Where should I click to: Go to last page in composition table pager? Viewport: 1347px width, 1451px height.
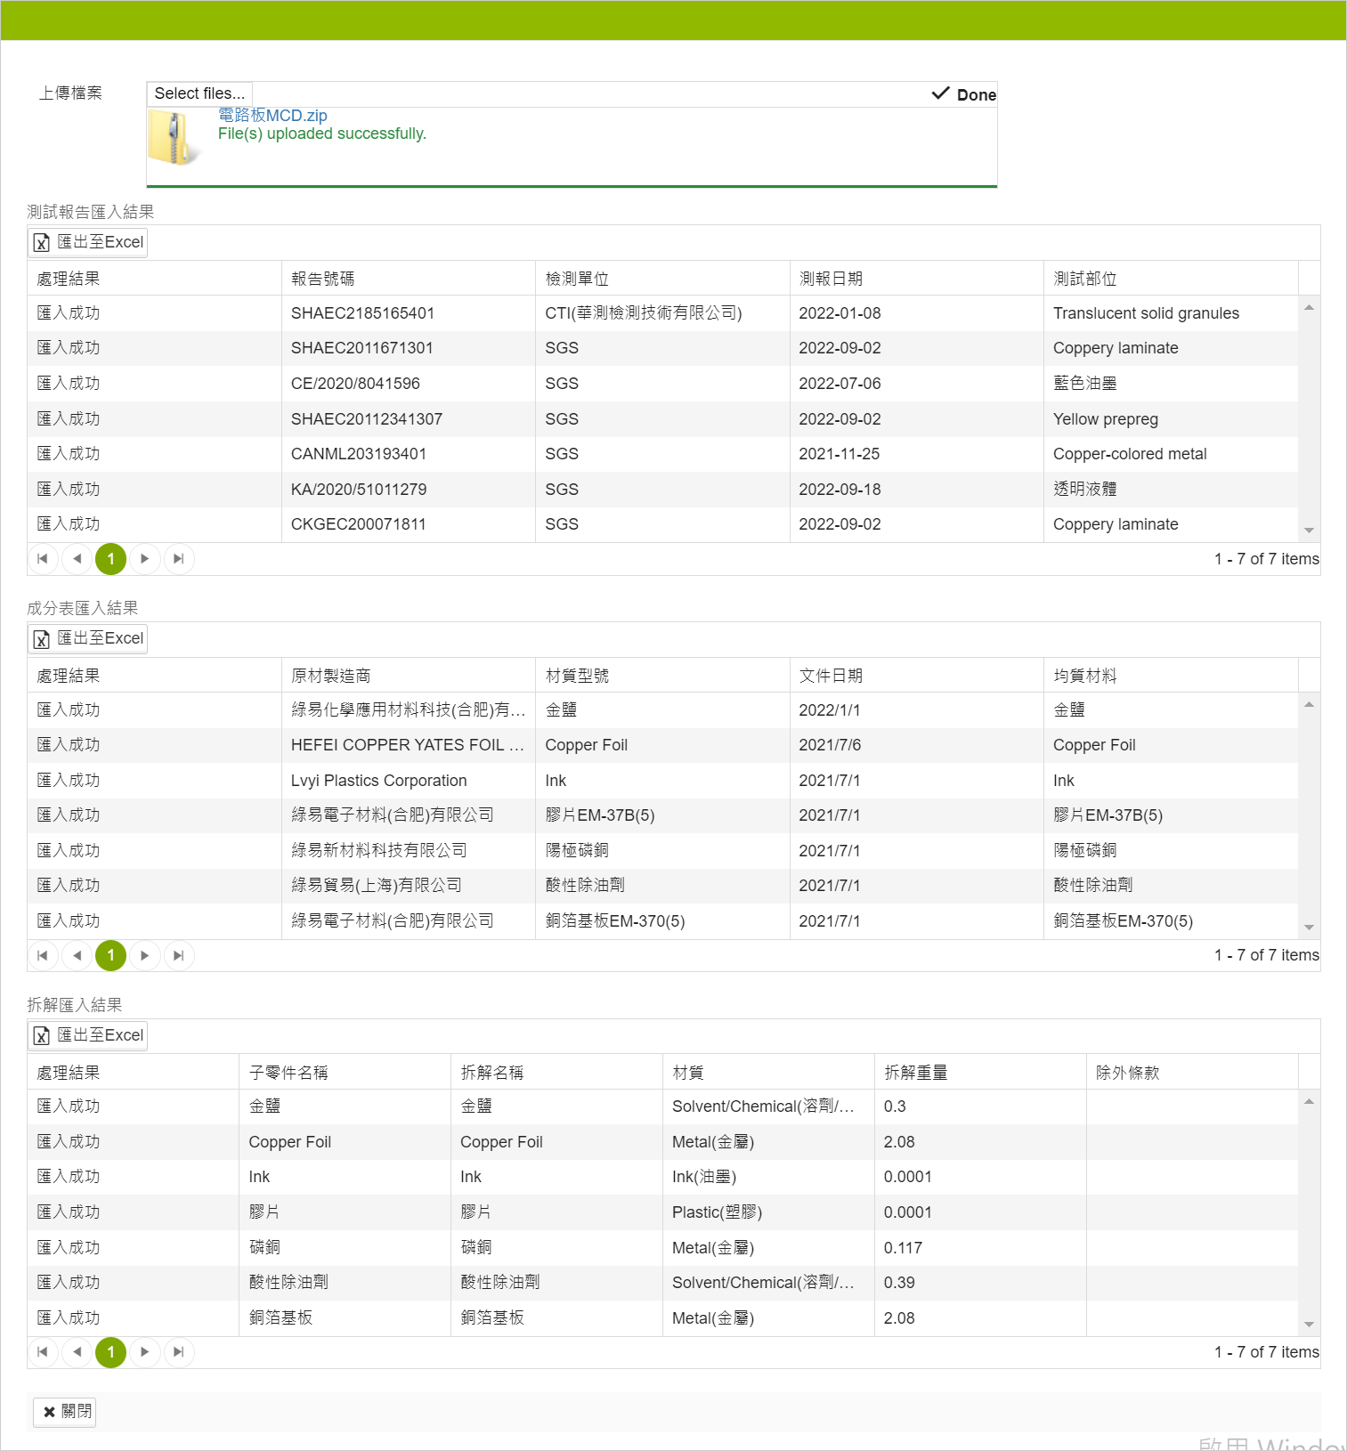179,955
